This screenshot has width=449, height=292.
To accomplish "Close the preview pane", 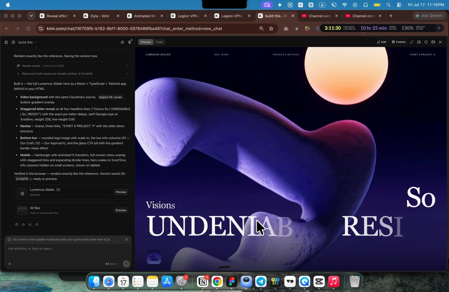I will [x=440, y=42].
